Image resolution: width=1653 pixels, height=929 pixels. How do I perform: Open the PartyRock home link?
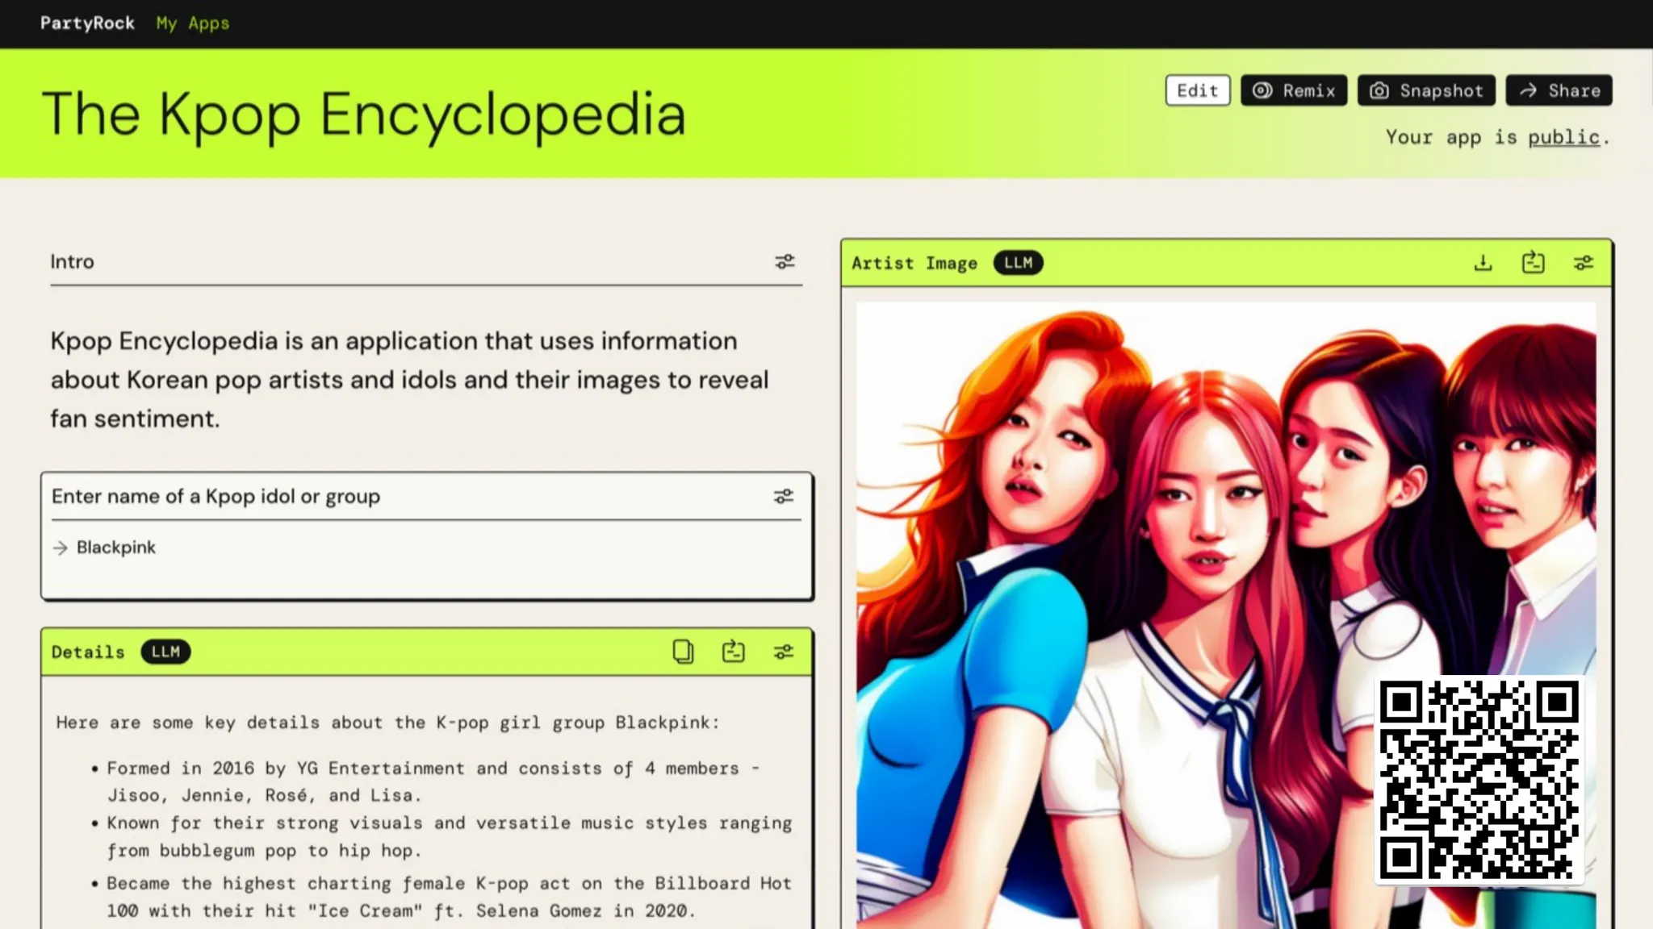click(x=87, y=23)
